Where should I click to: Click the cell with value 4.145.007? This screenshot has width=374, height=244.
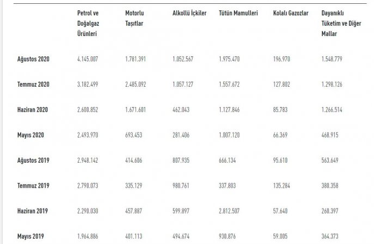pyautogui.click(x=88, y=59)
